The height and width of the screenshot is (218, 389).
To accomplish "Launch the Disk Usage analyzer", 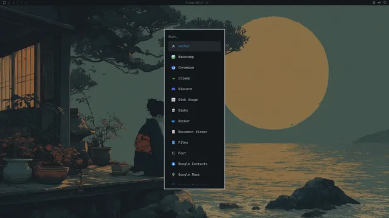I will (194, 99).
